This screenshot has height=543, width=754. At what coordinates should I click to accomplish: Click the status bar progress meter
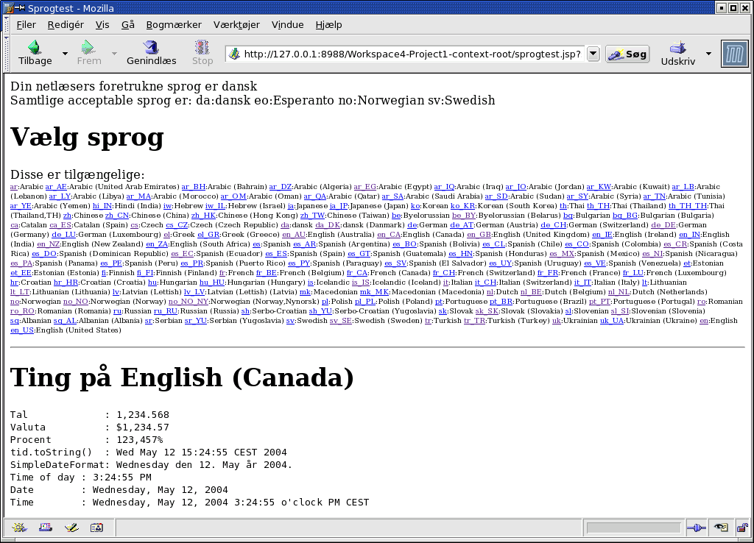(633, 528)
